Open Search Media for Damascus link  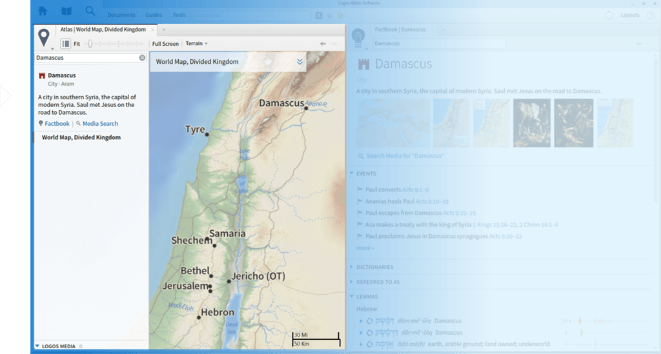click(405, 156)
